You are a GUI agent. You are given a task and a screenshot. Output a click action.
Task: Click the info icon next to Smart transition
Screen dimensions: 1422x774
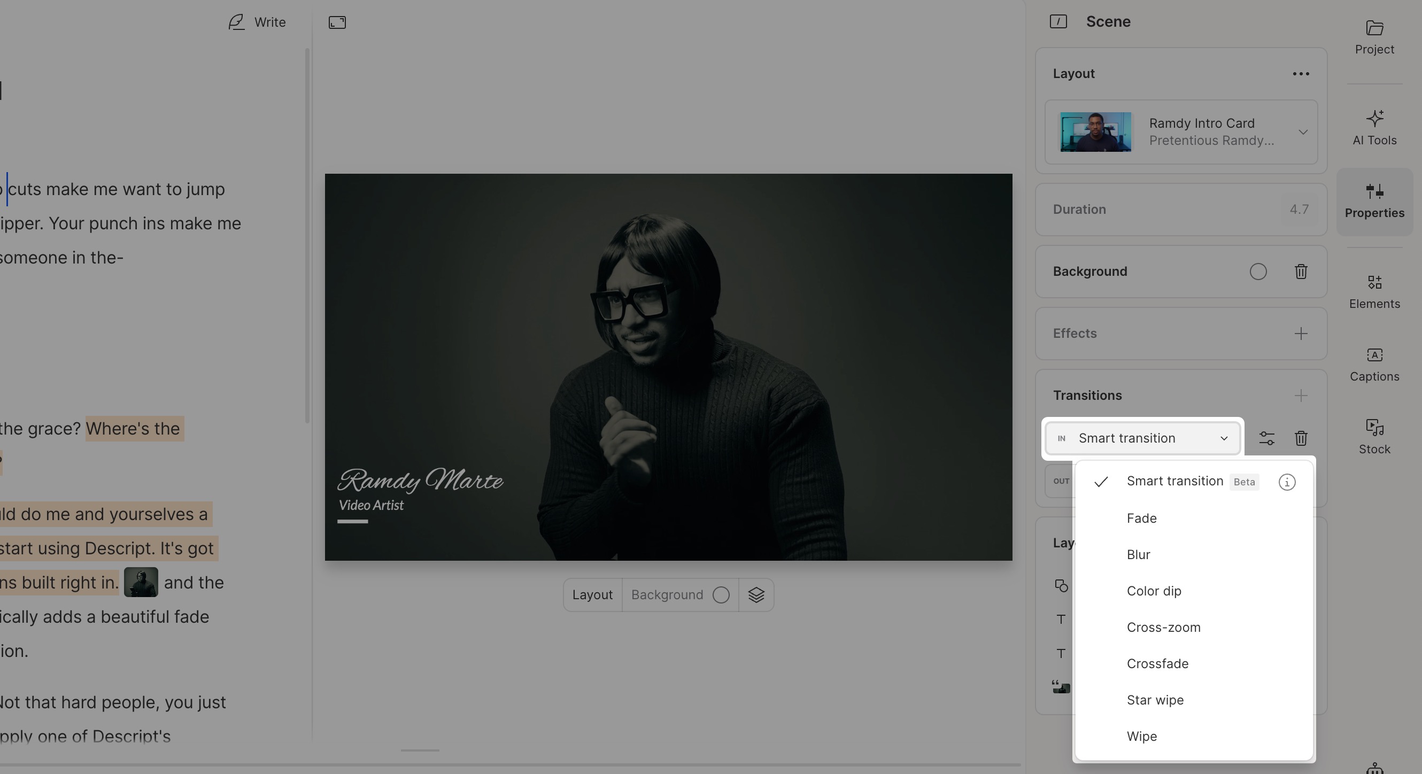point(1287,482)
